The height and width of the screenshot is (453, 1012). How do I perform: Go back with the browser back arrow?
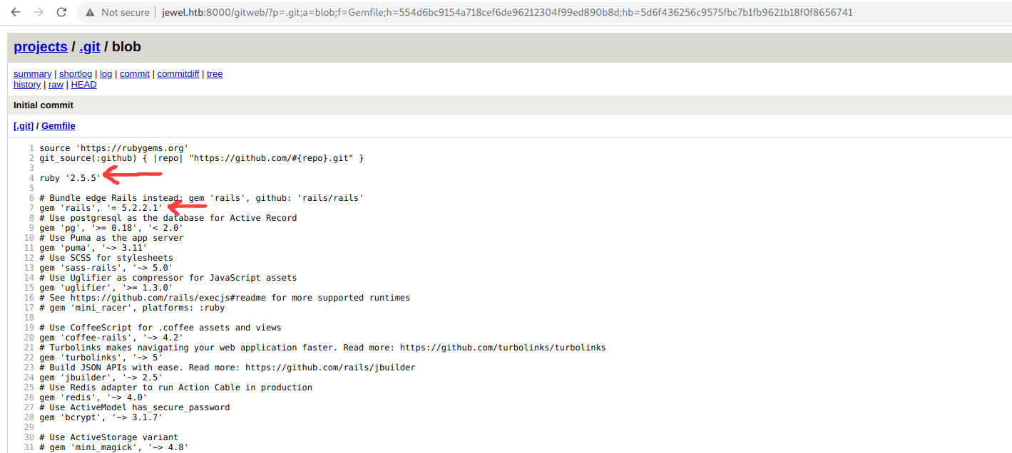point(16,12)
